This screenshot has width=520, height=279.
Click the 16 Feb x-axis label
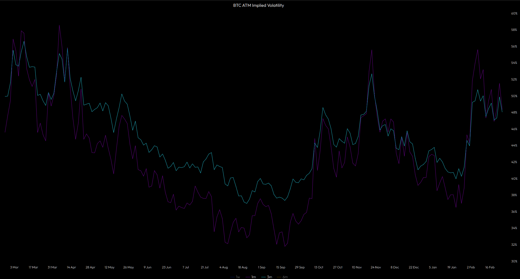pyautogui.click(x=490, y=267)
